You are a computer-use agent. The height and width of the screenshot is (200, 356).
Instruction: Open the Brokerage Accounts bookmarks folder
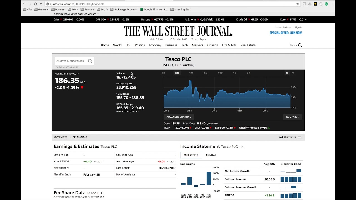(124, 9)
